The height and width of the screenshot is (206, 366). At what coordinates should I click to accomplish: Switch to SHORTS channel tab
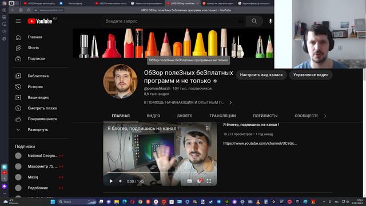[185, 116]
